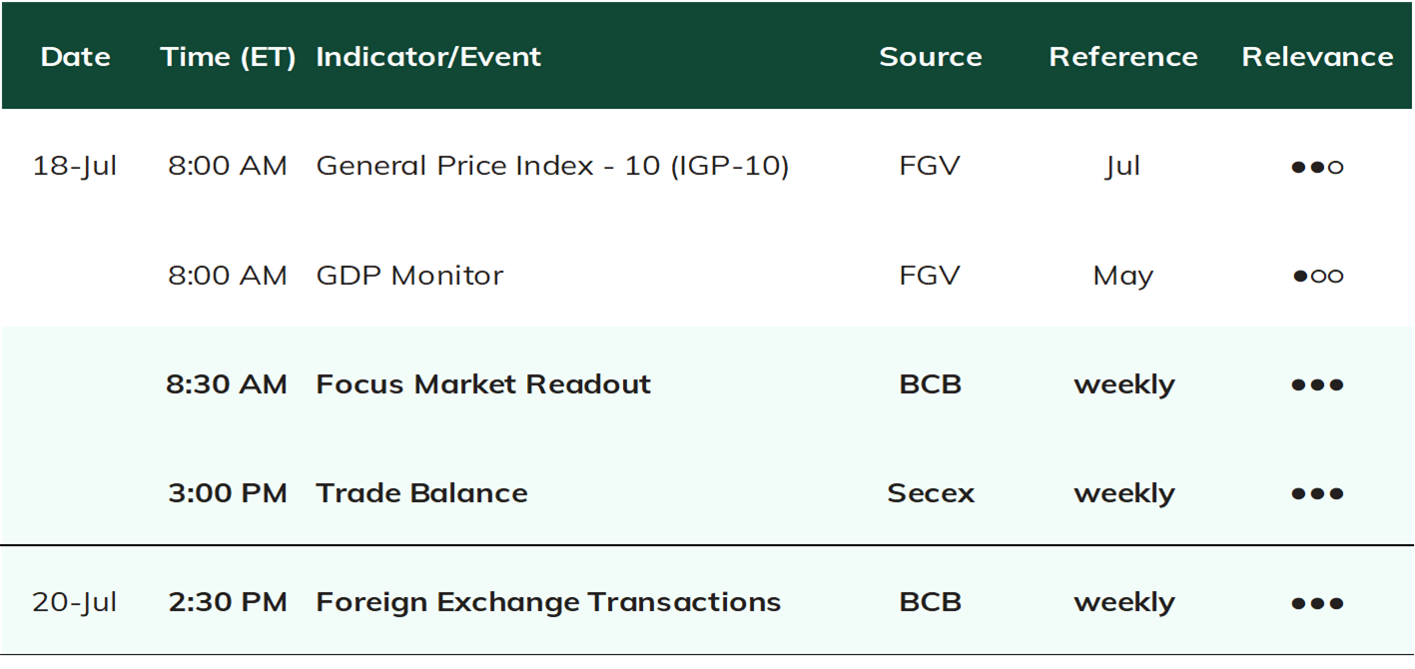Viewport: 1415px width, 669px height.
Task: Select the Trade Balance event
Action: [421, 493]
